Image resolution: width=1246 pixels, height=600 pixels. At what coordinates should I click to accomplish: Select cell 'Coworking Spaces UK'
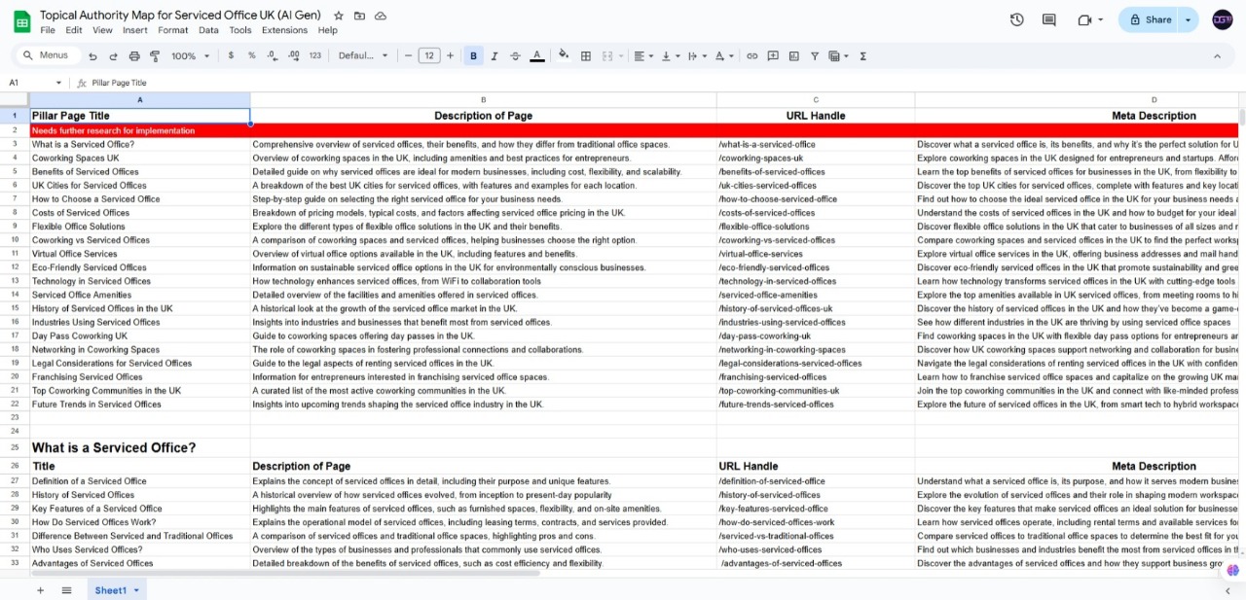pos(140,158)
